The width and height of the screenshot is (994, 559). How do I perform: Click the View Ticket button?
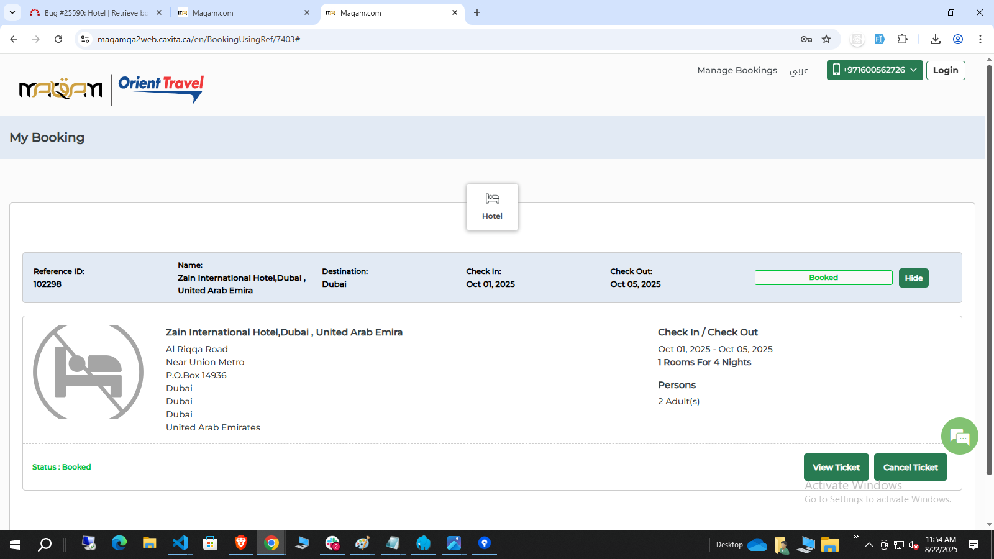[836, 467]
